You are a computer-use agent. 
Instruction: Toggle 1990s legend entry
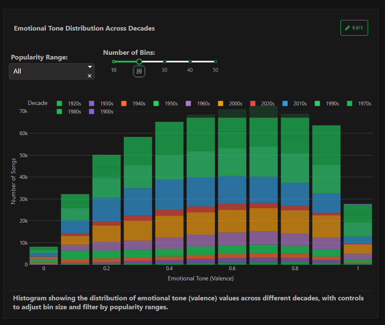point(327,103)
